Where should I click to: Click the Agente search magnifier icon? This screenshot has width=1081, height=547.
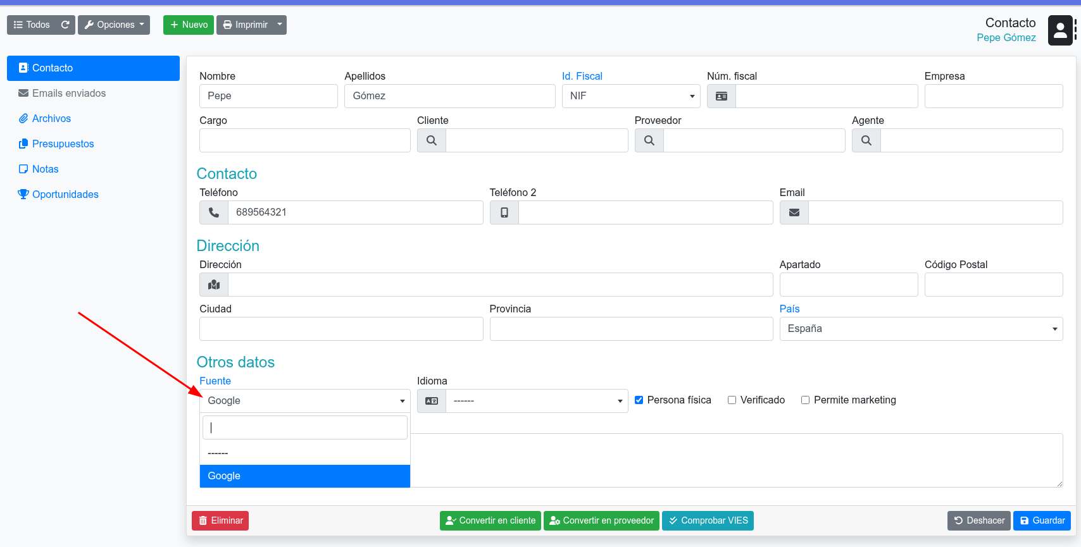tap(866, 140)
